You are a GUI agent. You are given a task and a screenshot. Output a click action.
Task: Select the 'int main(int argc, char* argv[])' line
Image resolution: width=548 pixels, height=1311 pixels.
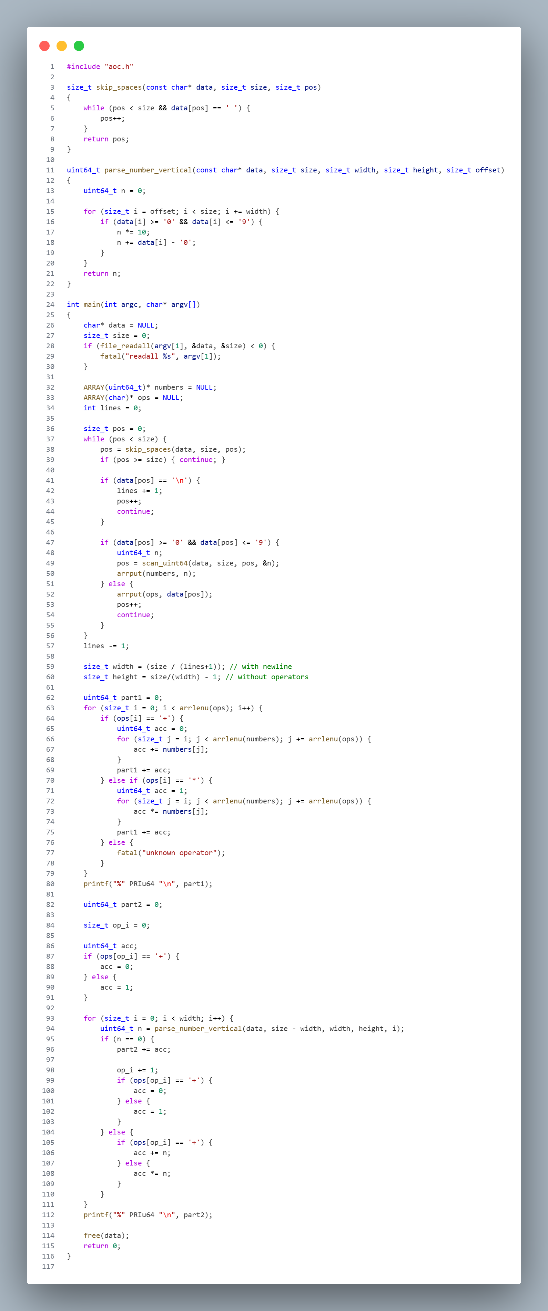tap(133, 305)
